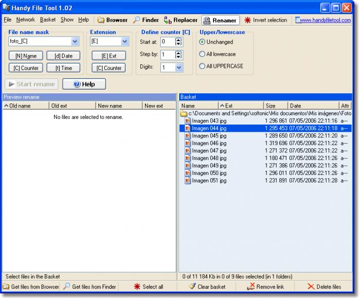Expand the Extension mask dropdown

point(124,42)
